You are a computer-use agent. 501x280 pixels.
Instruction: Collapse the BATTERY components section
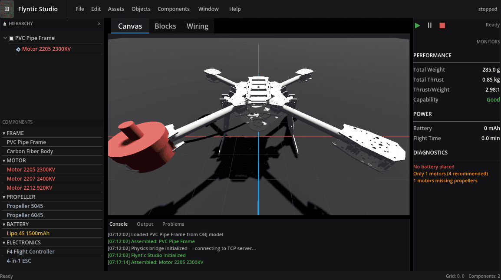pos(4,224)
